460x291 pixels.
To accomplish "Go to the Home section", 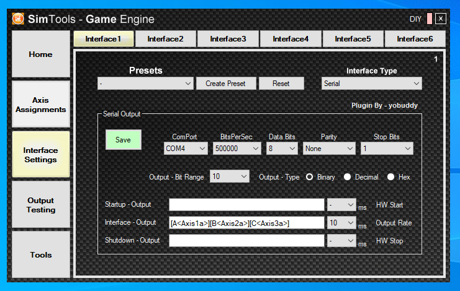I will (41, 54).
